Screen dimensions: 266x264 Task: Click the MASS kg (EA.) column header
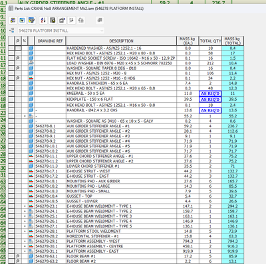188,41
